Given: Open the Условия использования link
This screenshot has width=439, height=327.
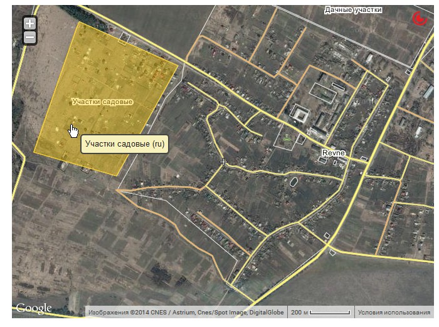Looking at the screenshot, I should (394, 312).
